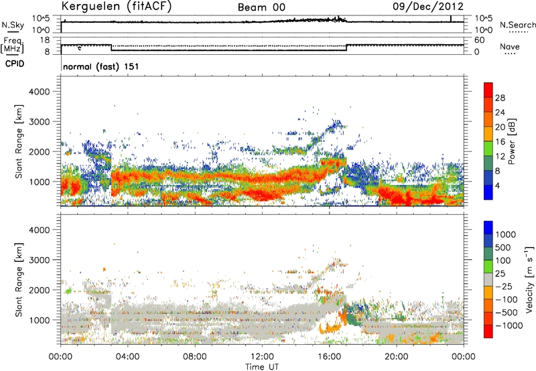Screen dimensions: 536x371
Task: Click the Velocity [m s-1] colorbar label
Action: (529, 279)
